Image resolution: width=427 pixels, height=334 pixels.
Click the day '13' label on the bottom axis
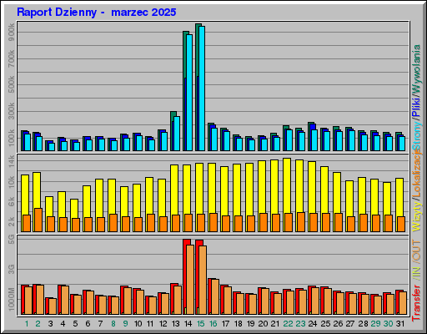point(175,324)
